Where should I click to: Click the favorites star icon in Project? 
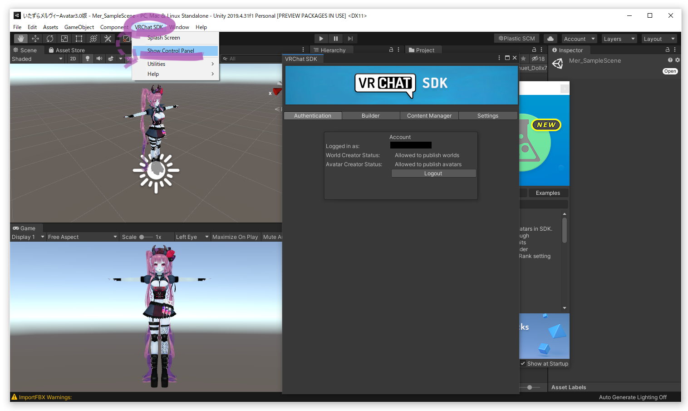click(x=523, y=59)
